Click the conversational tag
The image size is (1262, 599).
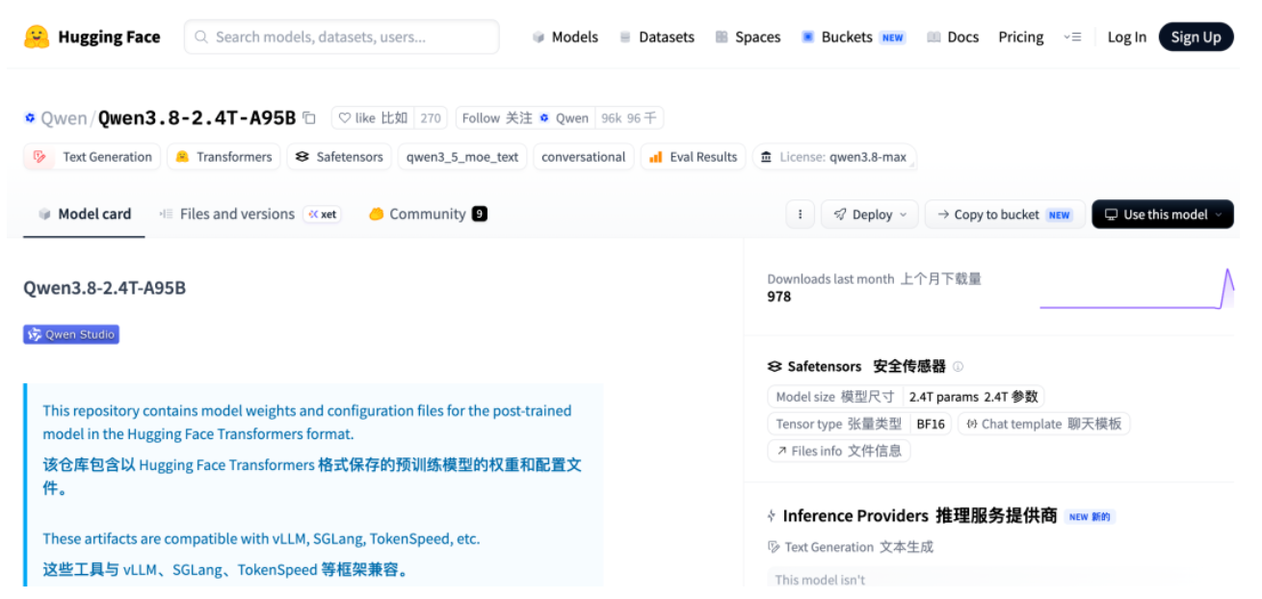coord(583,157)
